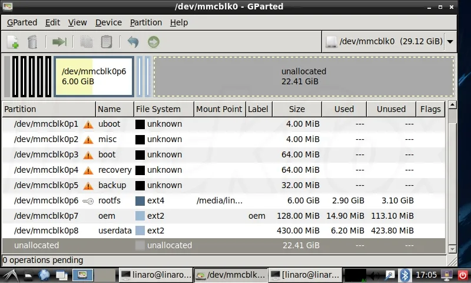This screenshot has width=471, height=283.
Task: Click the Mount Point column header
Action: point(220,109)
